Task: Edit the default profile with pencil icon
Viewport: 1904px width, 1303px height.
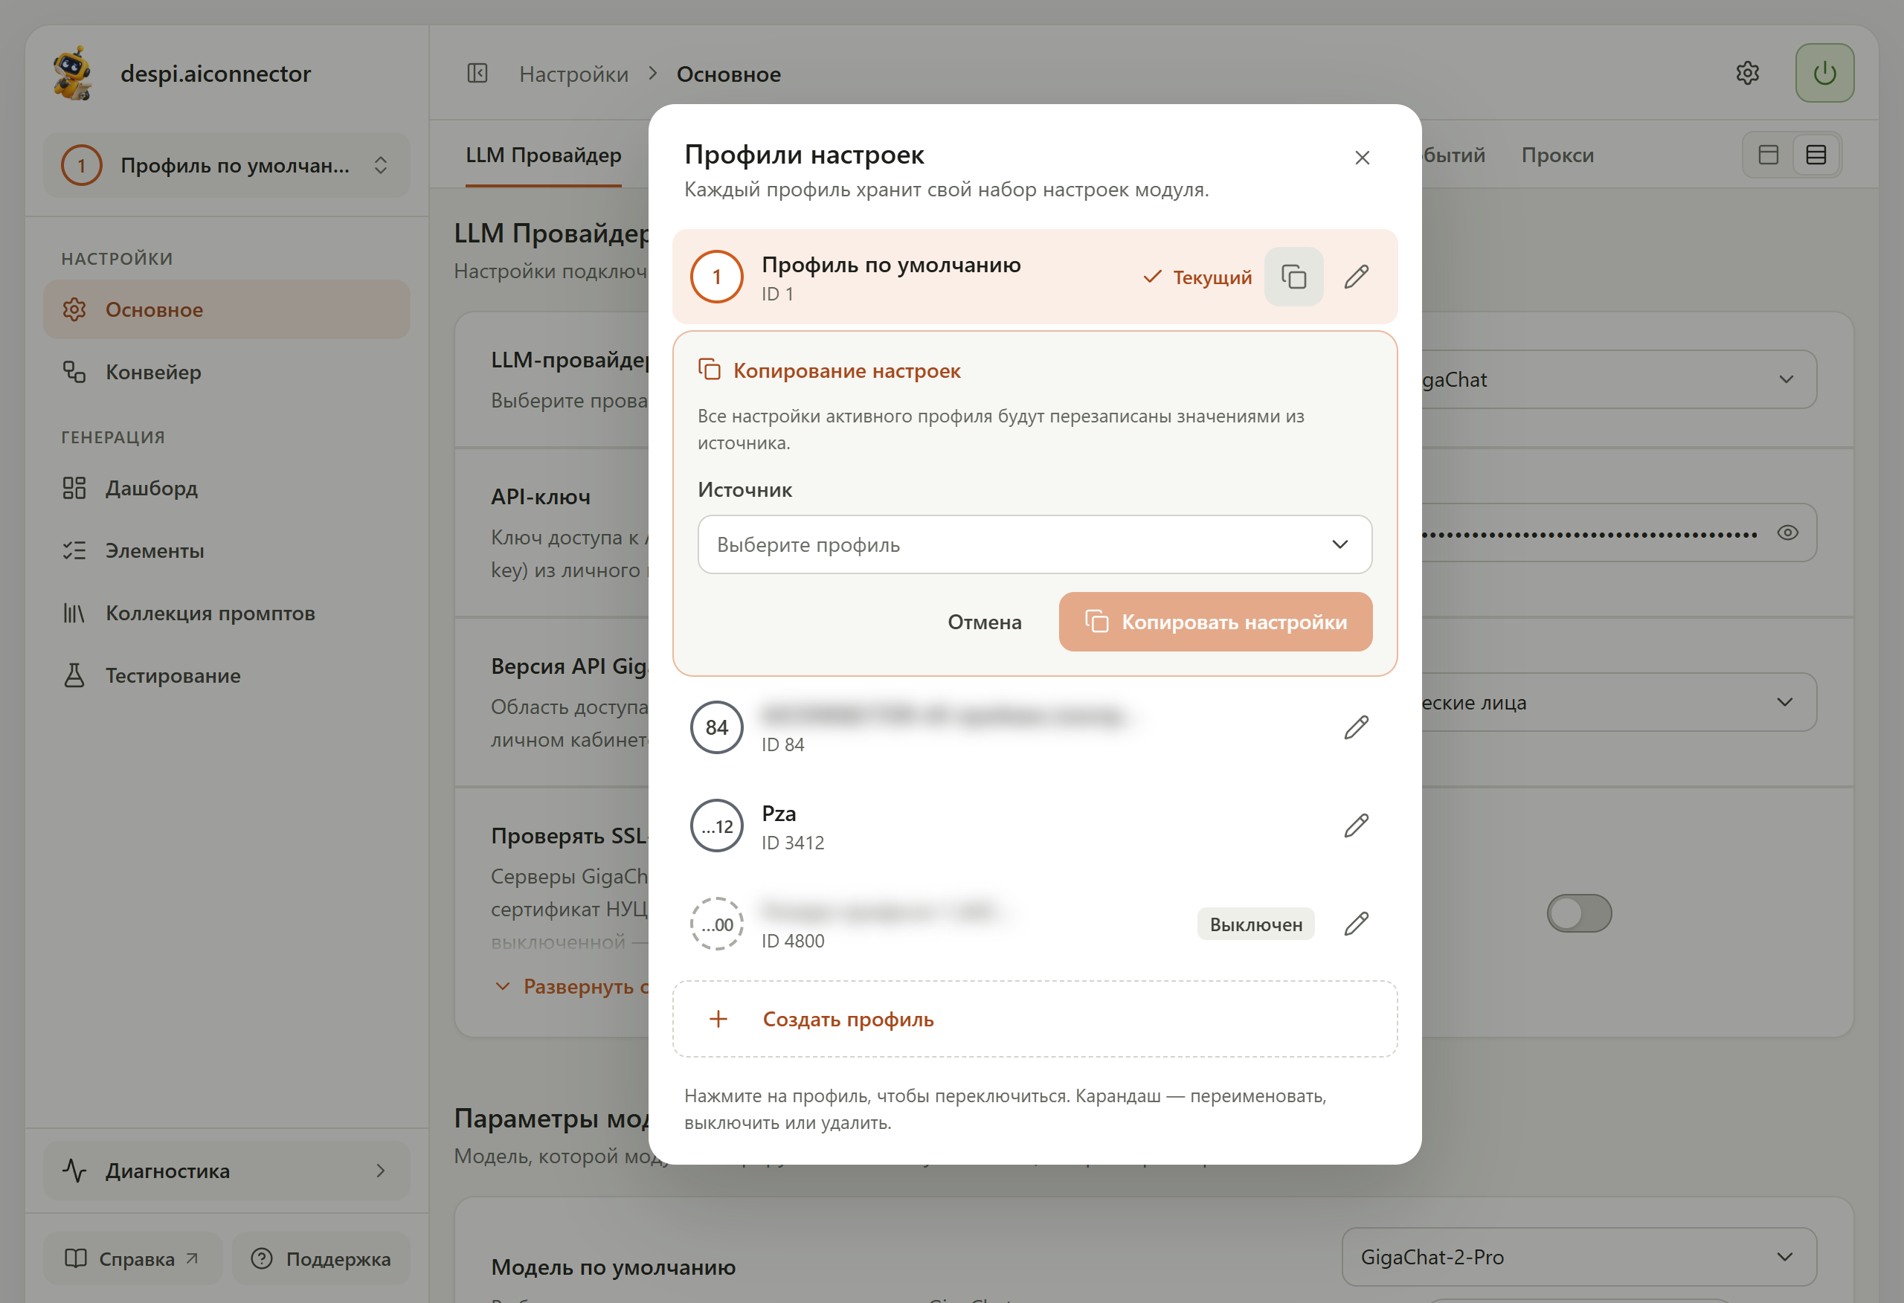Action: click(1357, 277)
